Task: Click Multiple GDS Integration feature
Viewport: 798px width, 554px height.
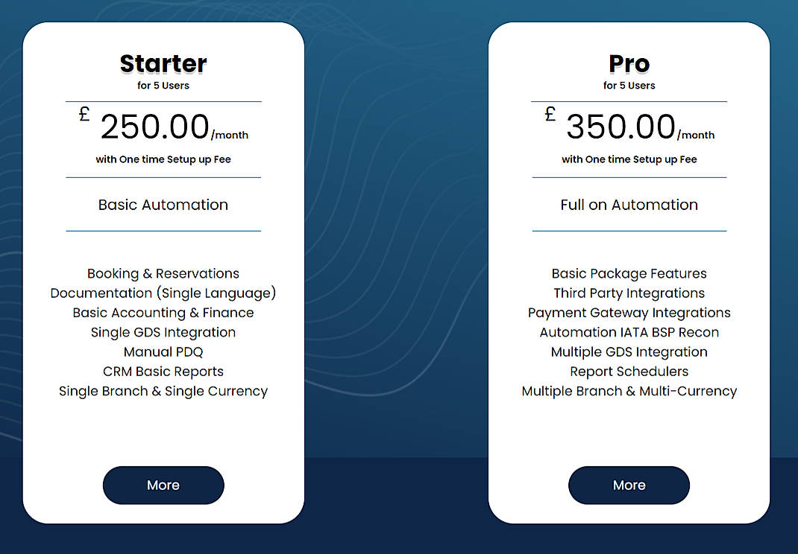Action: (629, 351)
